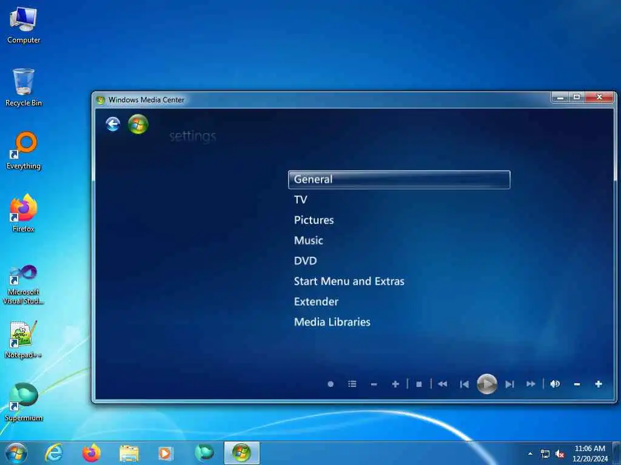This screenshot has height=465, width=621.
Task: Select the Everything desktop shortcut
Action: click(x=24, y=151)
